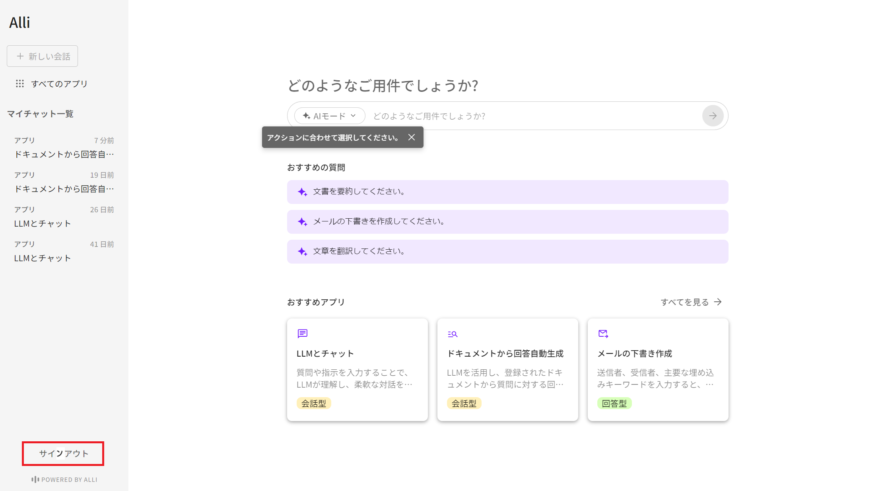This screenshot has width=880, height=491.
Task: Click the mail icon on the メールの下書き作成 card
Action: click(x=603, y=334)
